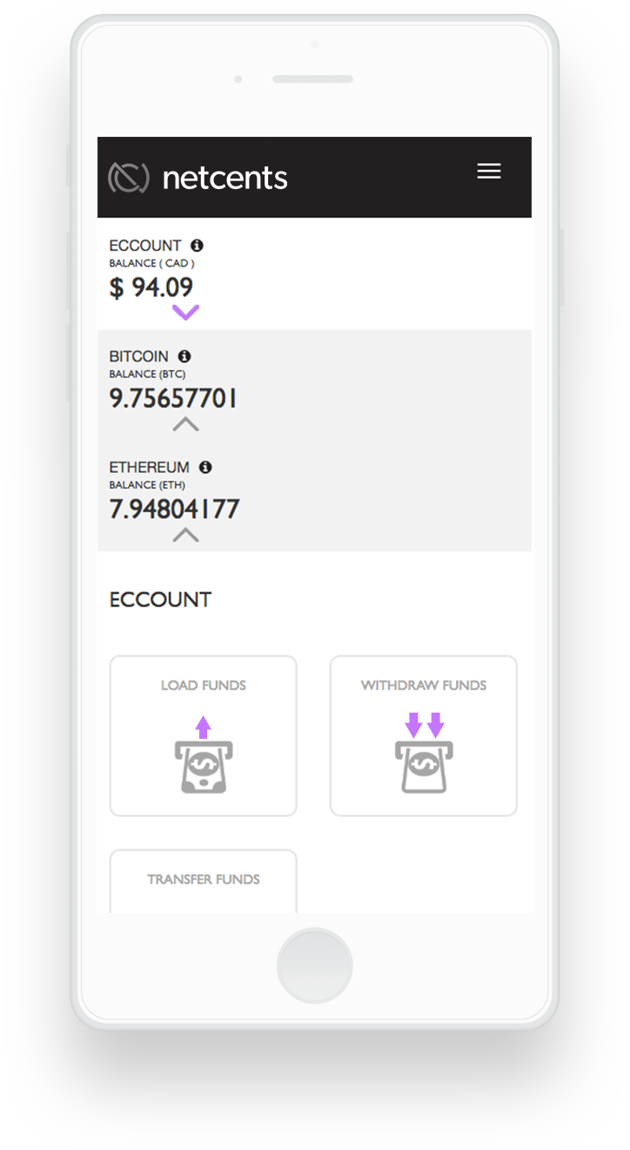Collapse the Ethereum balance chevron

185,535
